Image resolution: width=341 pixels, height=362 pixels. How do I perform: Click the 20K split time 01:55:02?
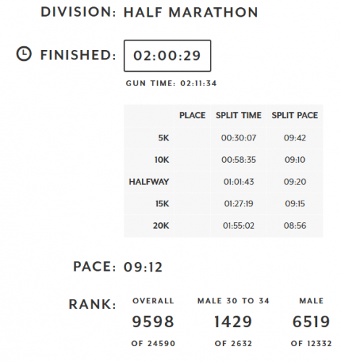238,226
